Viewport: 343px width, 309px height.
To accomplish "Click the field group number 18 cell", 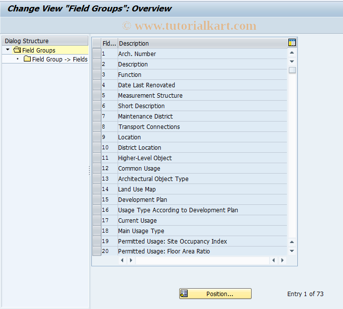I will [x=109, y=231].
